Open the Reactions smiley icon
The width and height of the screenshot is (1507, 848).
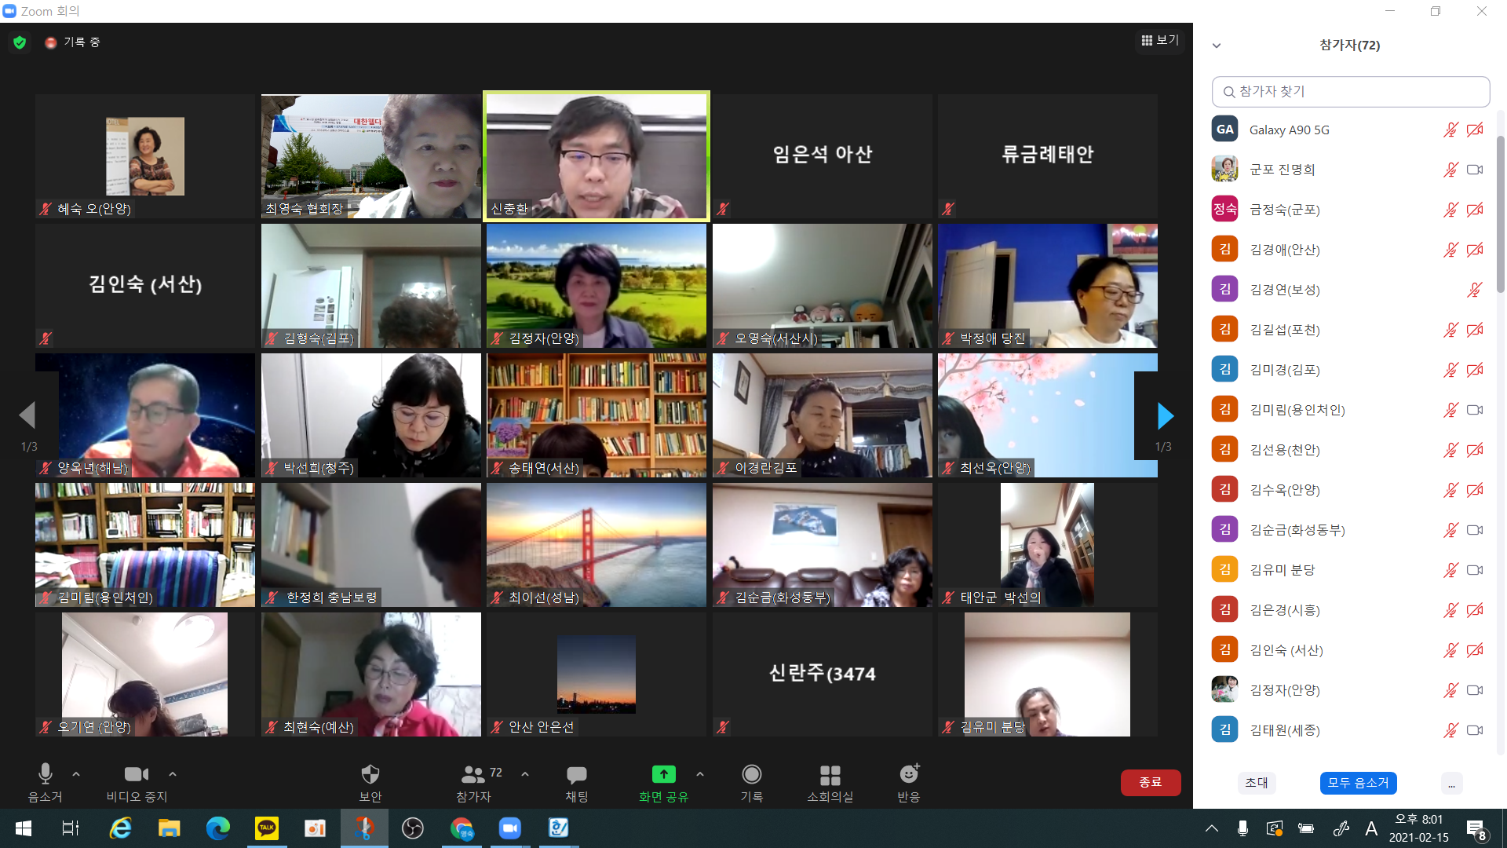point(908,775)
